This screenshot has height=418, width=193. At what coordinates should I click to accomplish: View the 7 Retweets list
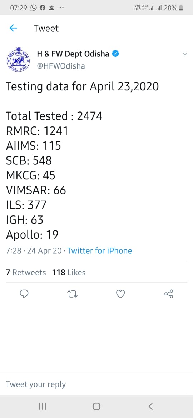[x=26, y=273]
